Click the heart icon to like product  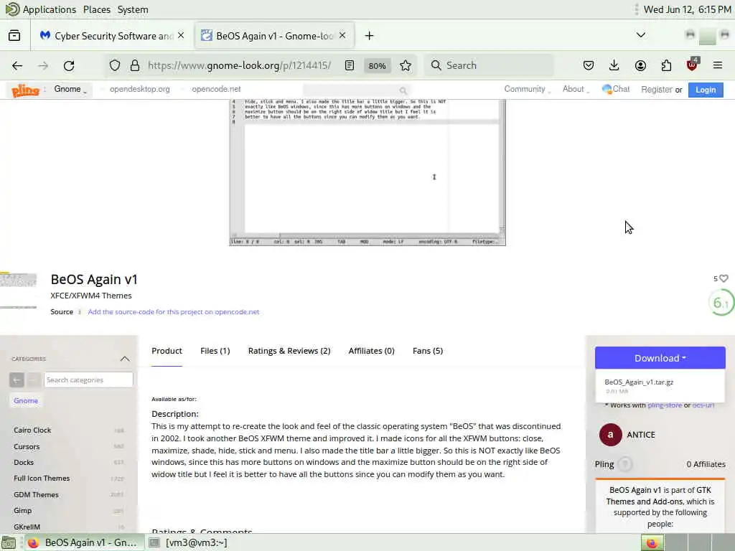(x=724, y=278)
